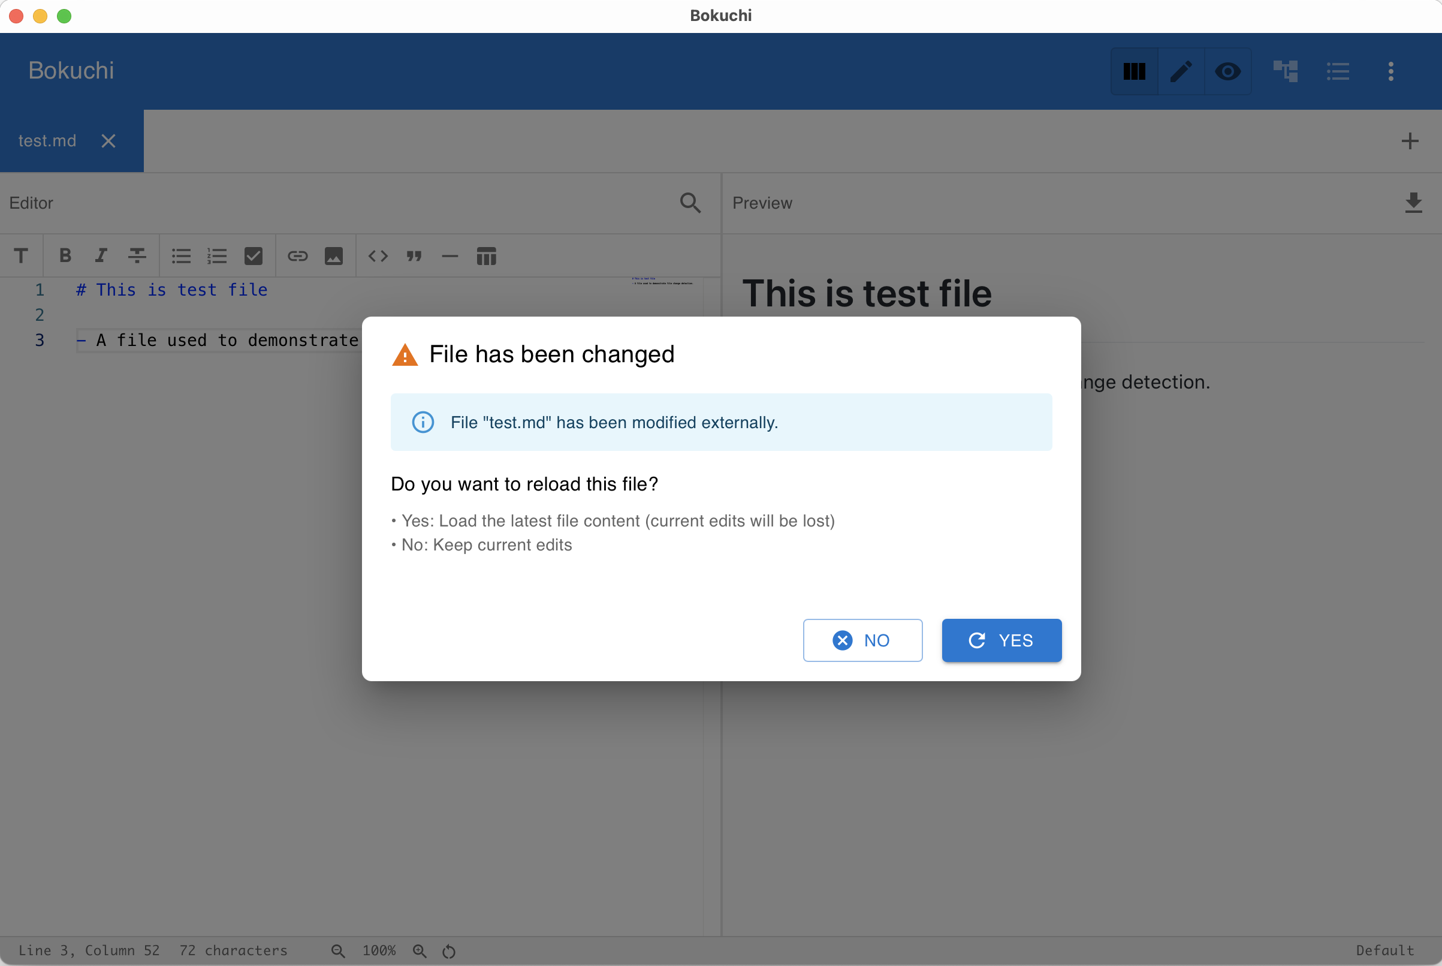Insert a task list checkbox item
This screenshot has width=1442, height=966.
(254, 255)
